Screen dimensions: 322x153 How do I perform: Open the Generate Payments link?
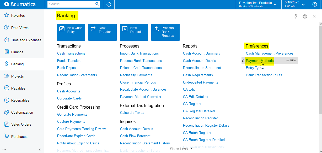72,114
